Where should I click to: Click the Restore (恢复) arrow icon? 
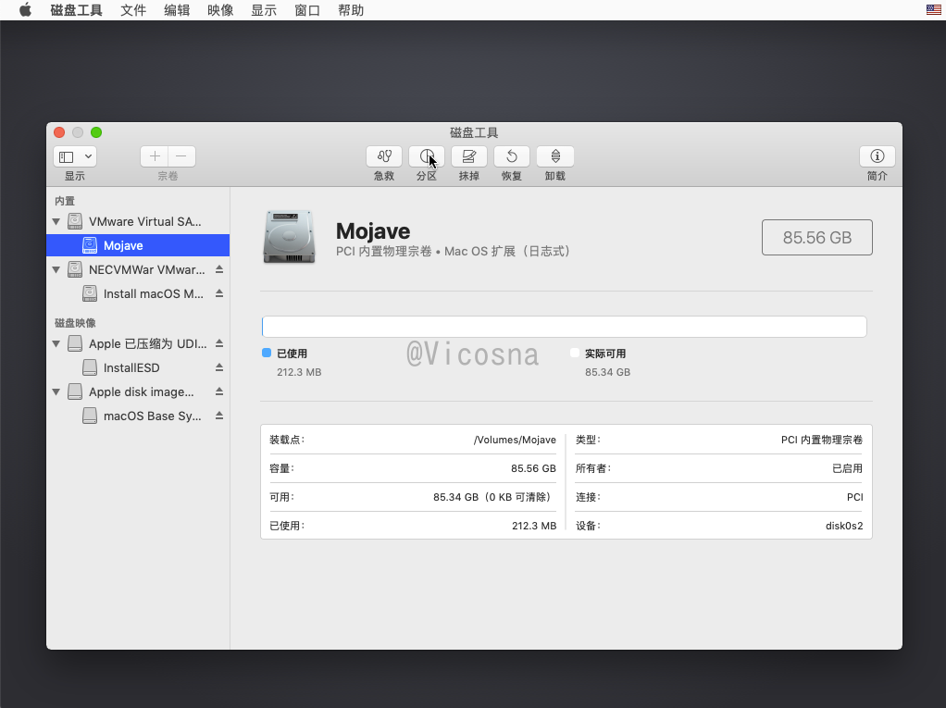coord(512,156)
